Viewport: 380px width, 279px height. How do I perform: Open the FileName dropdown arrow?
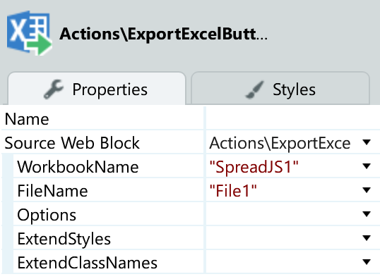click(x=367, y=190)
